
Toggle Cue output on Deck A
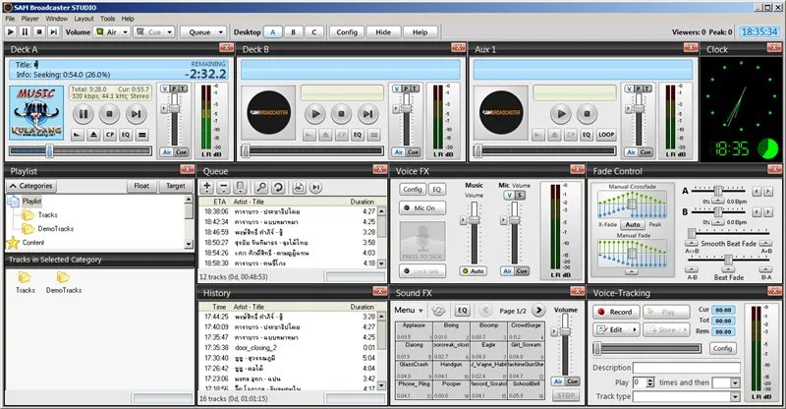coord(181,152)
